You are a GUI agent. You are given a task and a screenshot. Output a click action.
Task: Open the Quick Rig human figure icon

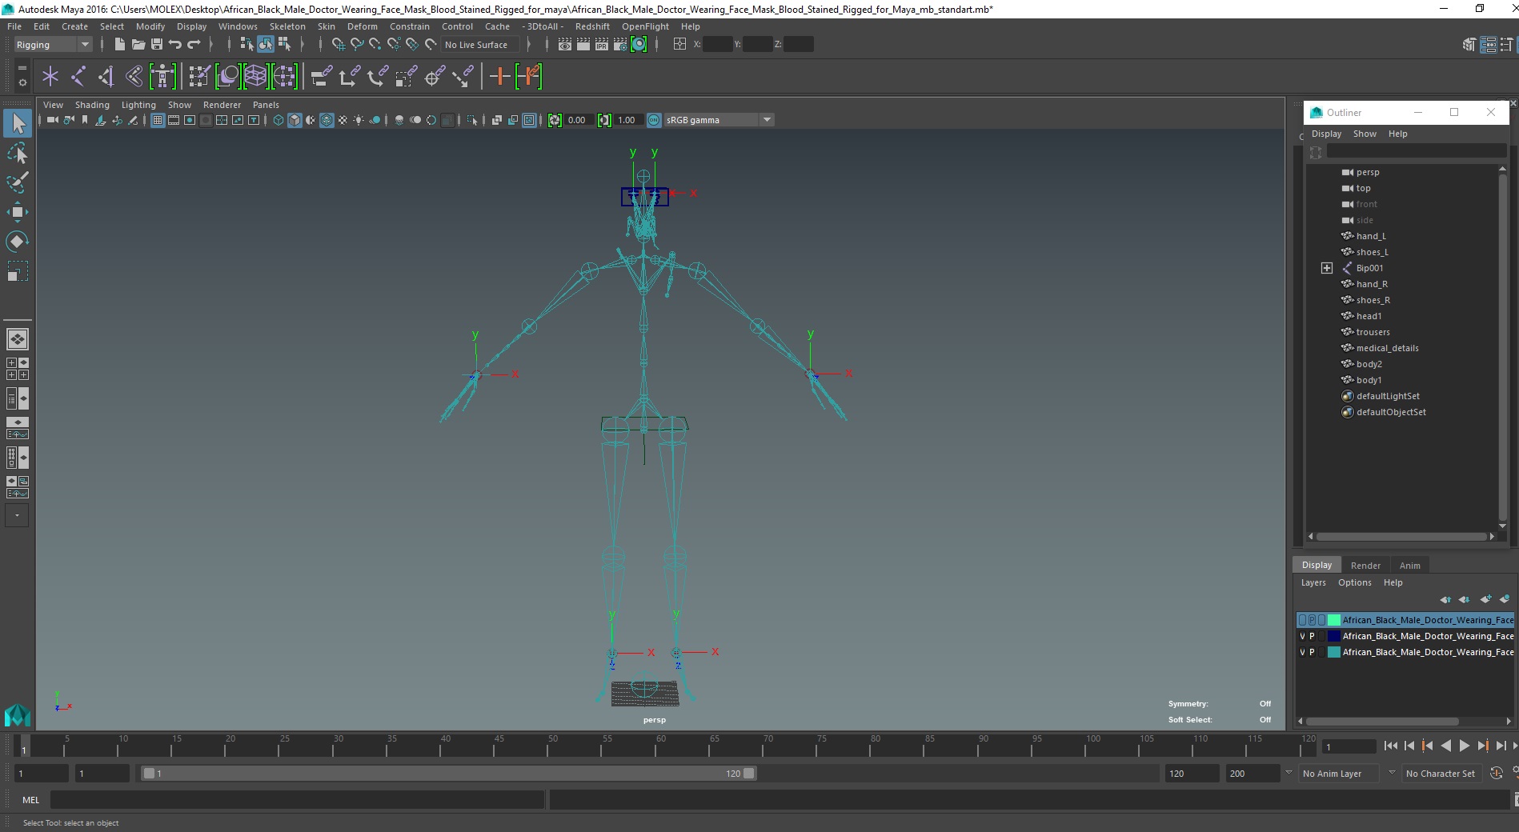point(162,77)
